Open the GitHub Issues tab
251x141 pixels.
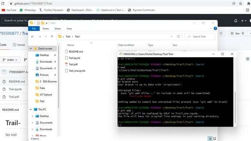click(19, 45)
